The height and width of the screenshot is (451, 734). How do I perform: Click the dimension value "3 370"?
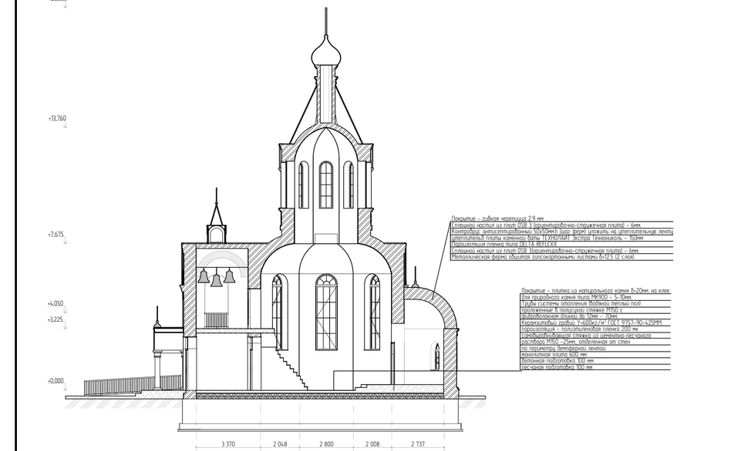click(228, 444)
